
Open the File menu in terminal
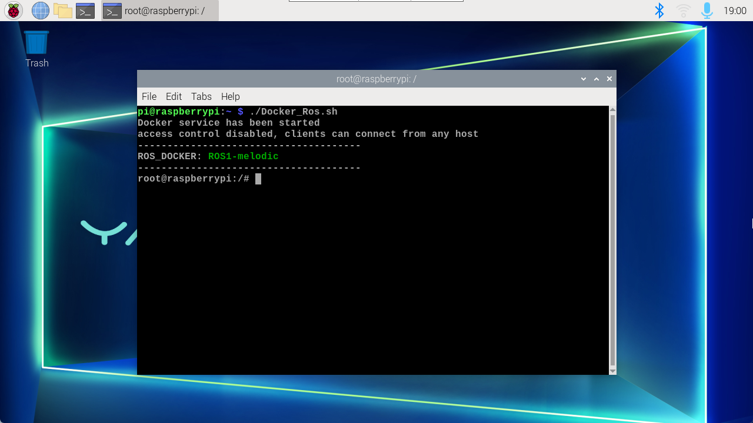[x=149, y=96]
